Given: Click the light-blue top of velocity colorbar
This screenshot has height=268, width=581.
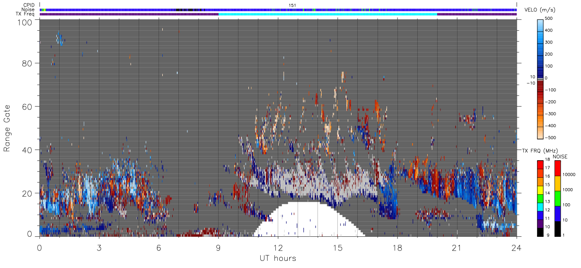Looking at the screenshot, I should tap(541, 25).
